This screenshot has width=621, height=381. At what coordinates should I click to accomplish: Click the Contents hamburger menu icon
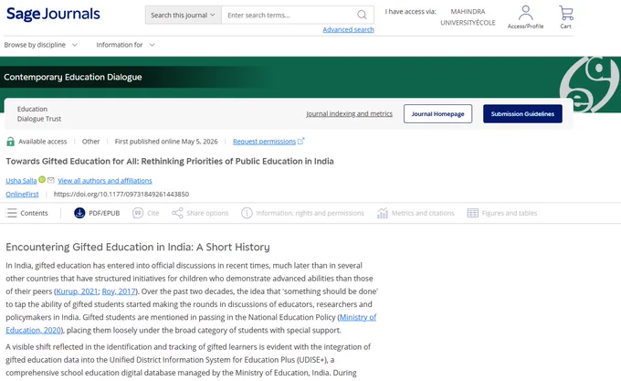tap(12, 213)
